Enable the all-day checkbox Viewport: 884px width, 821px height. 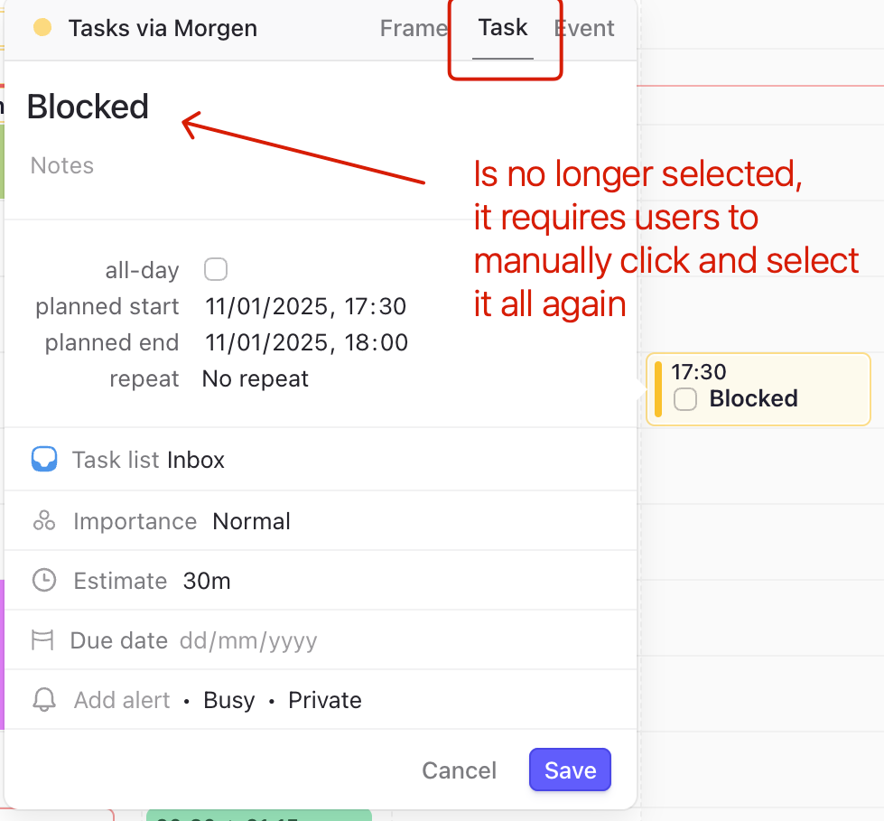[216, 269]
